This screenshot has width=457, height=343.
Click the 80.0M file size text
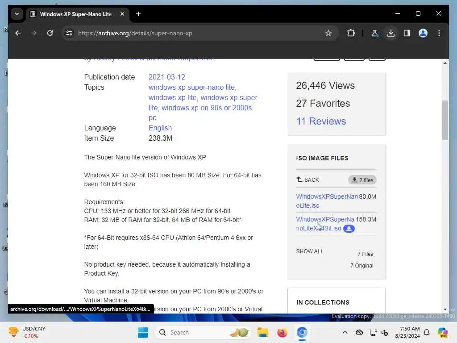(x=368, y=197)
